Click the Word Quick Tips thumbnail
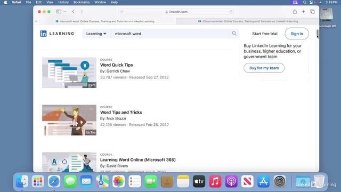The image size is (341, 192). (x=69, y=73)
